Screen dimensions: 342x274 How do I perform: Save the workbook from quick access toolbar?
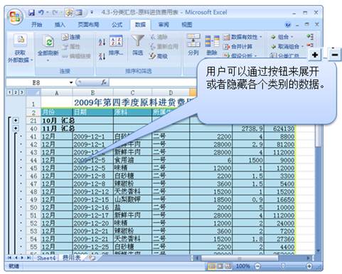[x=31, y=13]
